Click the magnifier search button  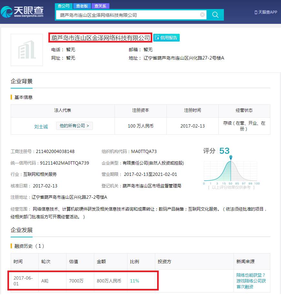[x=215, y=15]
